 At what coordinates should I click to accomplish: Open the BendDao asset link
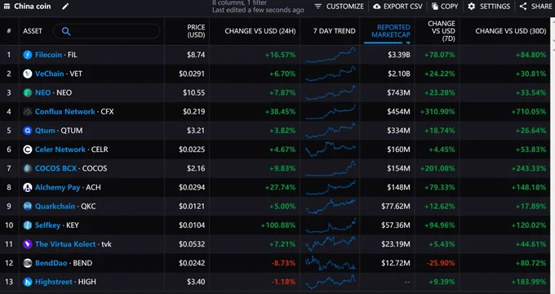(x=51, y=263)
